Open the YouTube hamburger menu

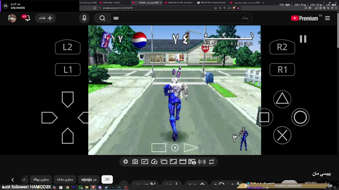328,18
